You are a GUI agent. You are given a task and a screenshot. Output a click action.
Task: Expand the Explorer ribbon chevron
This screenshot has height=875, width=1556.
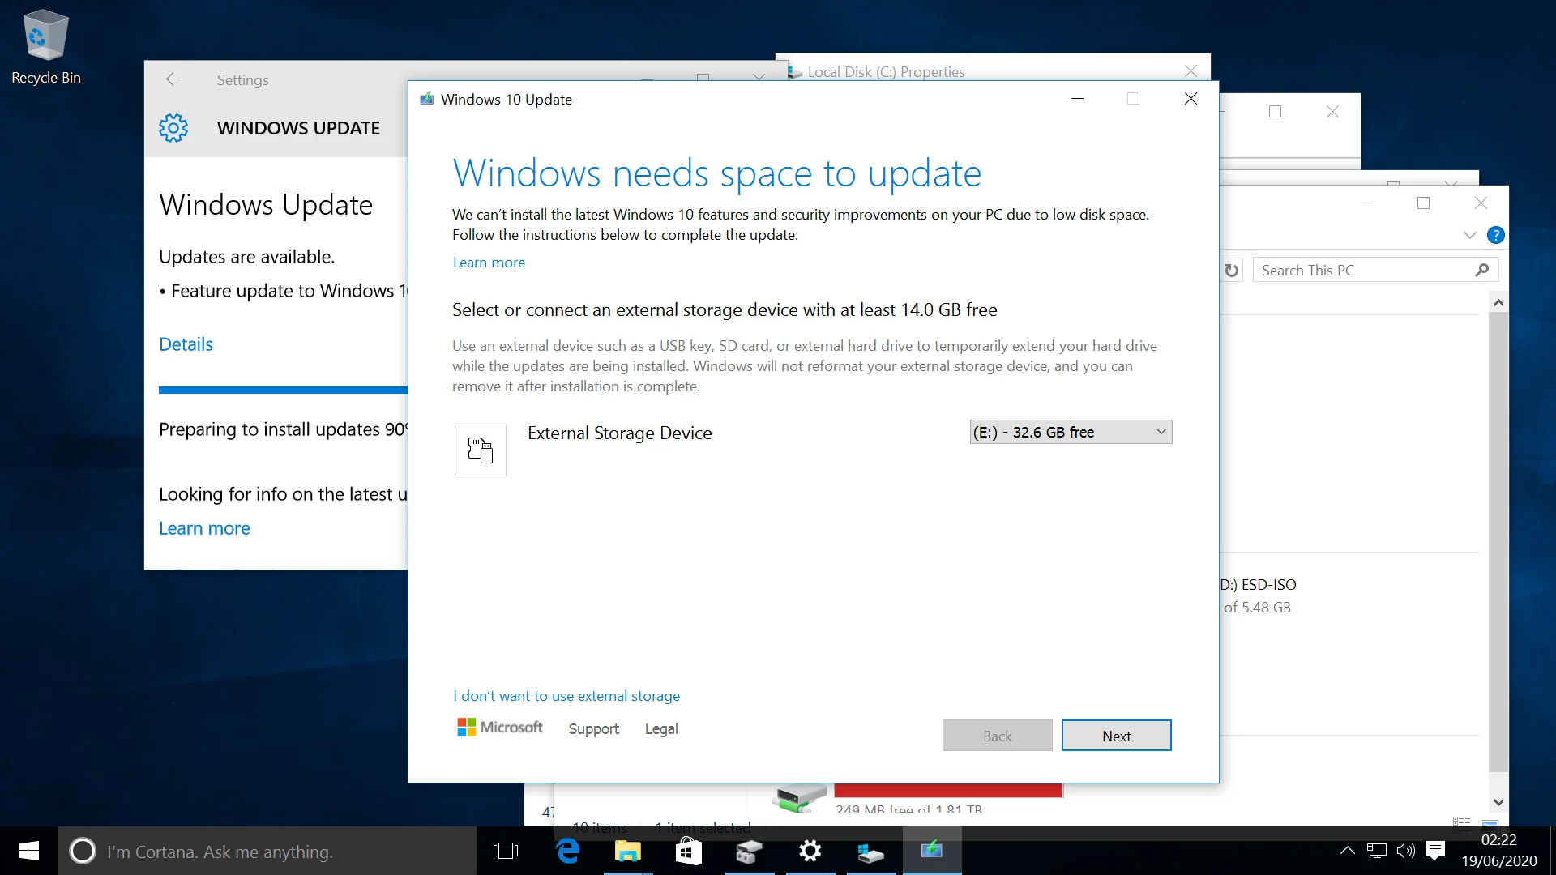coord(1470,235)
